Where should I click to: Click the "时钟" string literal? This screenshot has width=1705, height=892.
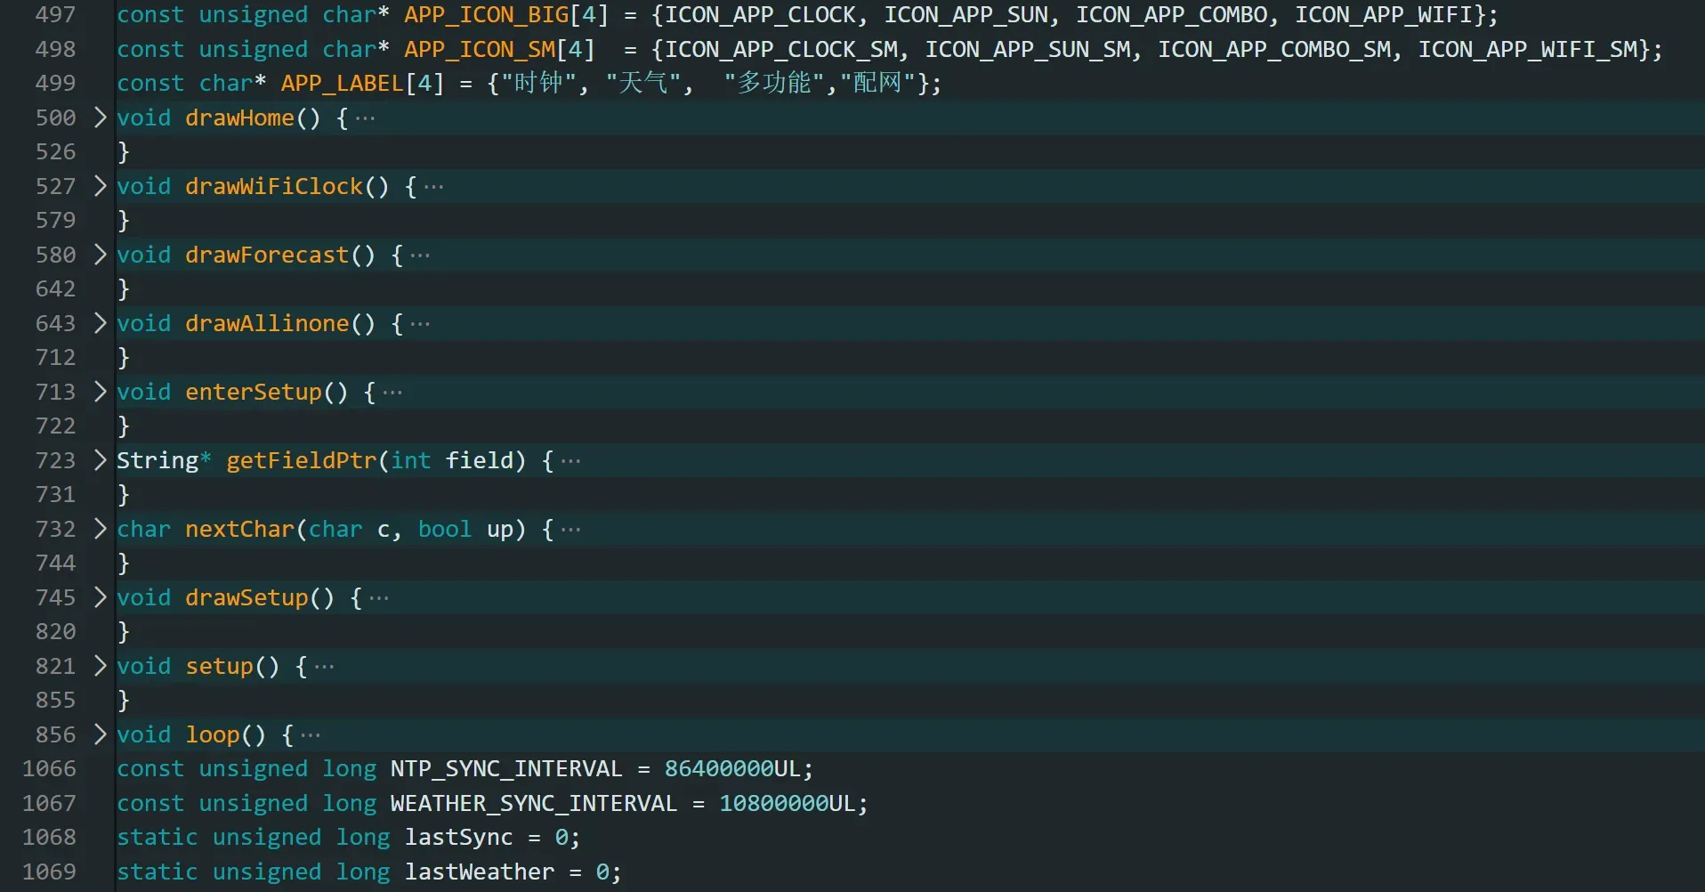point(538,83)
